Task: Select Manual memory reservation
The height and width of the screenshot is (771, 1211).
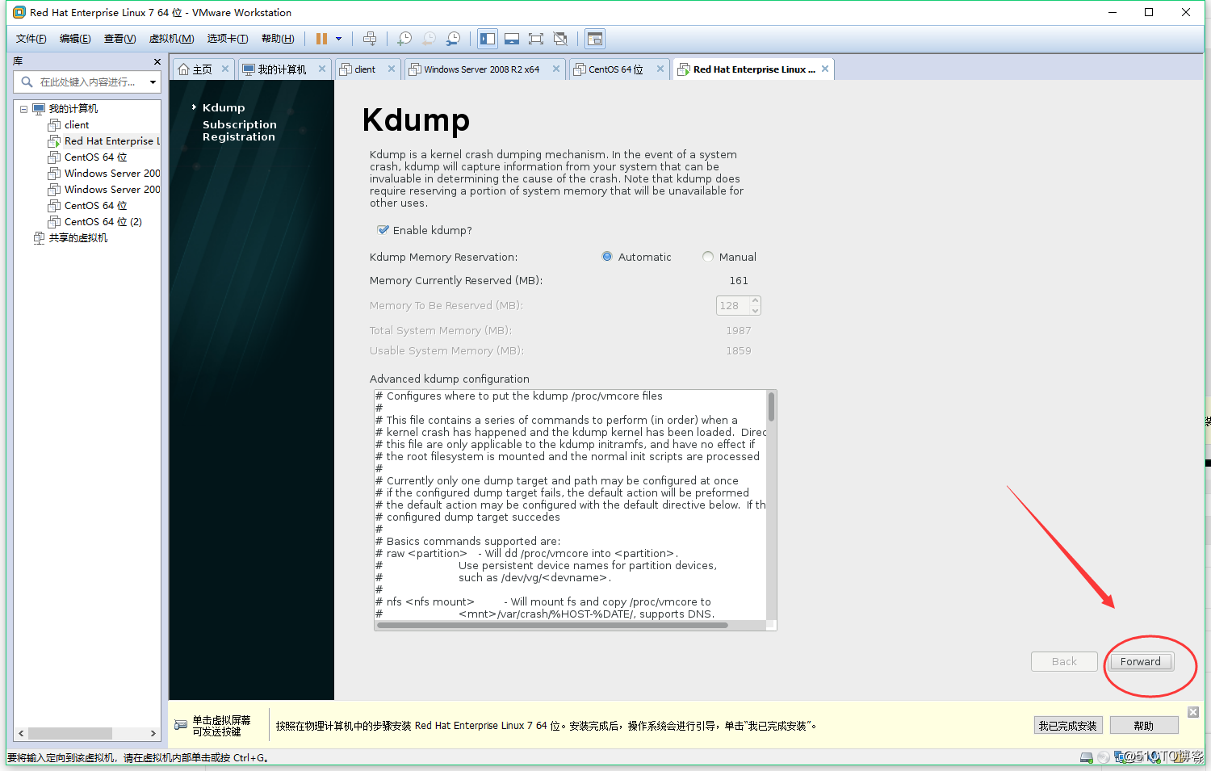Action: [x=708, y=257]
